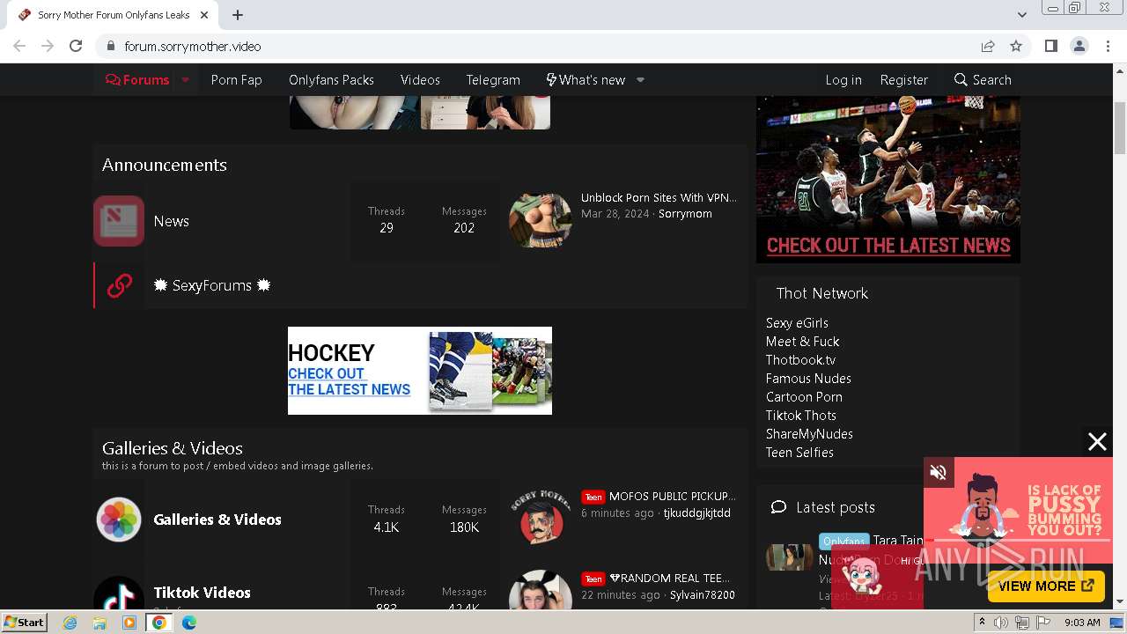Open the Galleries & Videos forum link

click(x=217, y=520)
